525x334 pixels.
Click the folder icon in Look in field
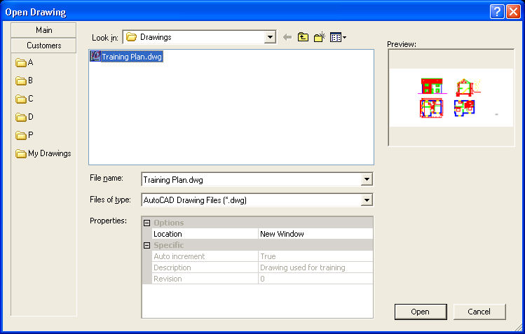click(131, 37)
